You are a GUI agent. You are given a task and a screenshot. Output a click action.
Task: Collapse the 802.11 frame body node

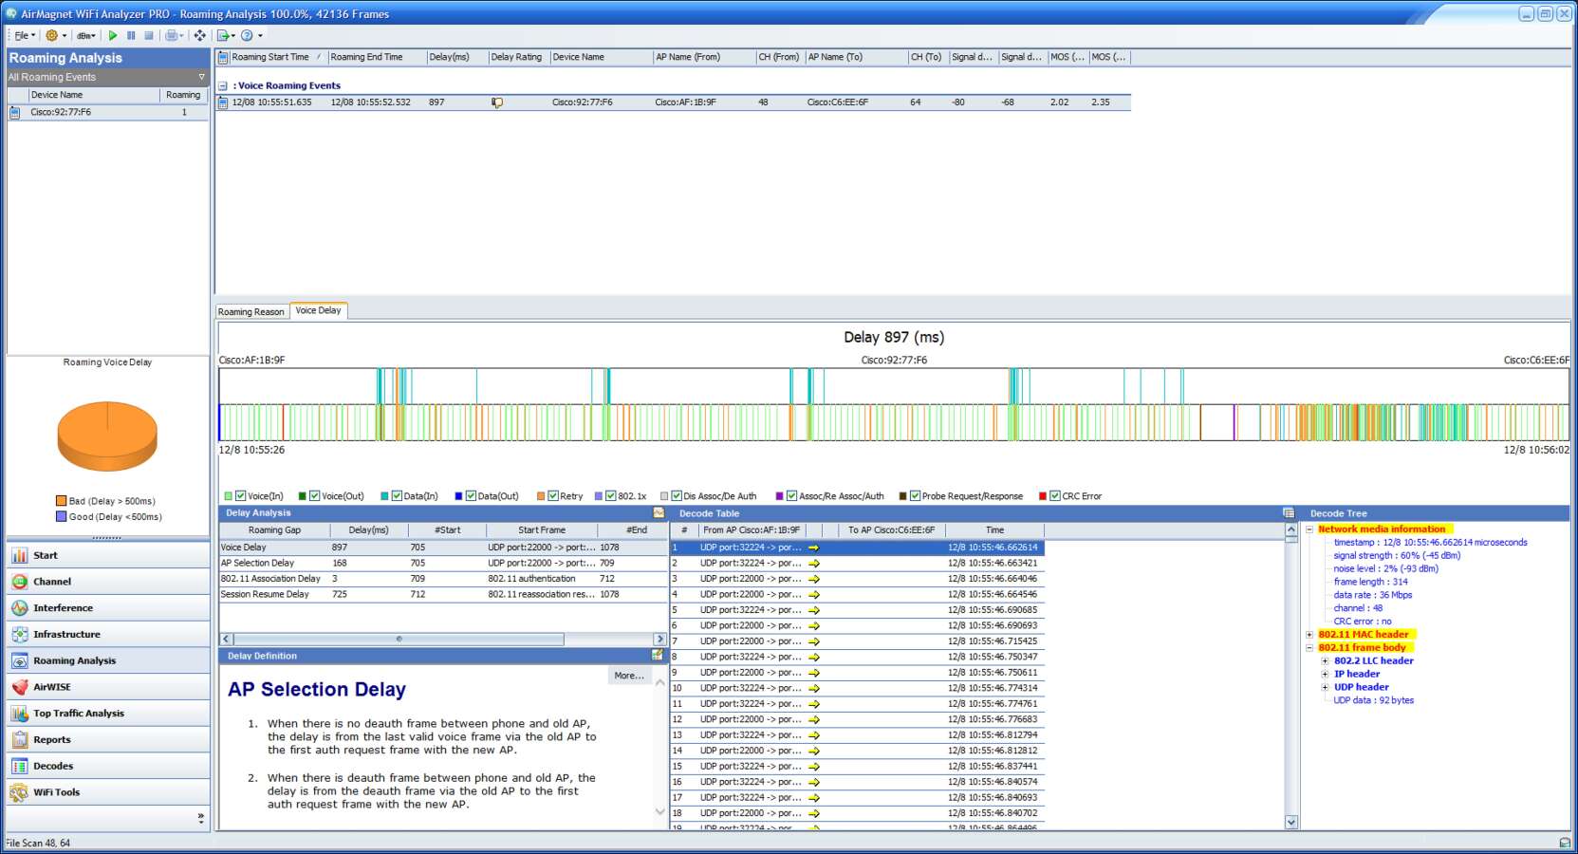[1309, 648]
